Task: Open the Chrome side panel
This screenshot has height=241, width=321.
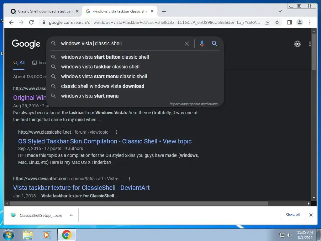Action: point(289,22)
